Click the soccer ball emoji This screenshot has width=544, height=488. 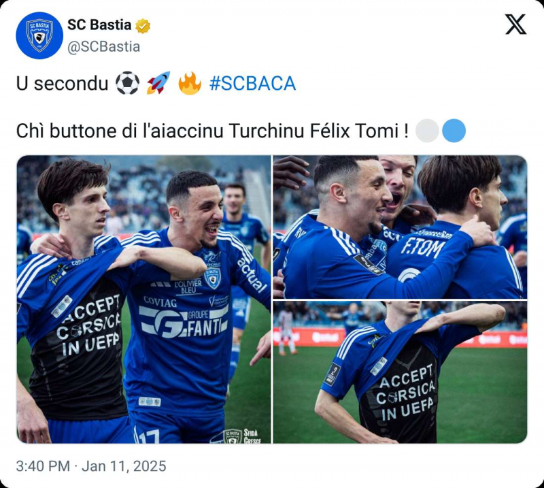point(127,84)
